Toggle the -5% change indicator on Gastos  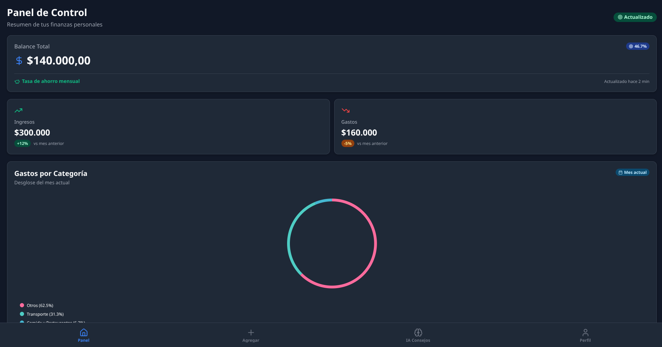pyautogui.click(x=348, y=143)
